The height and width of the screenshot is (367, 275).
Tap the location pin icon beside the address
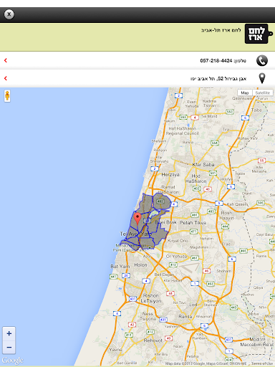pos(262,78)
